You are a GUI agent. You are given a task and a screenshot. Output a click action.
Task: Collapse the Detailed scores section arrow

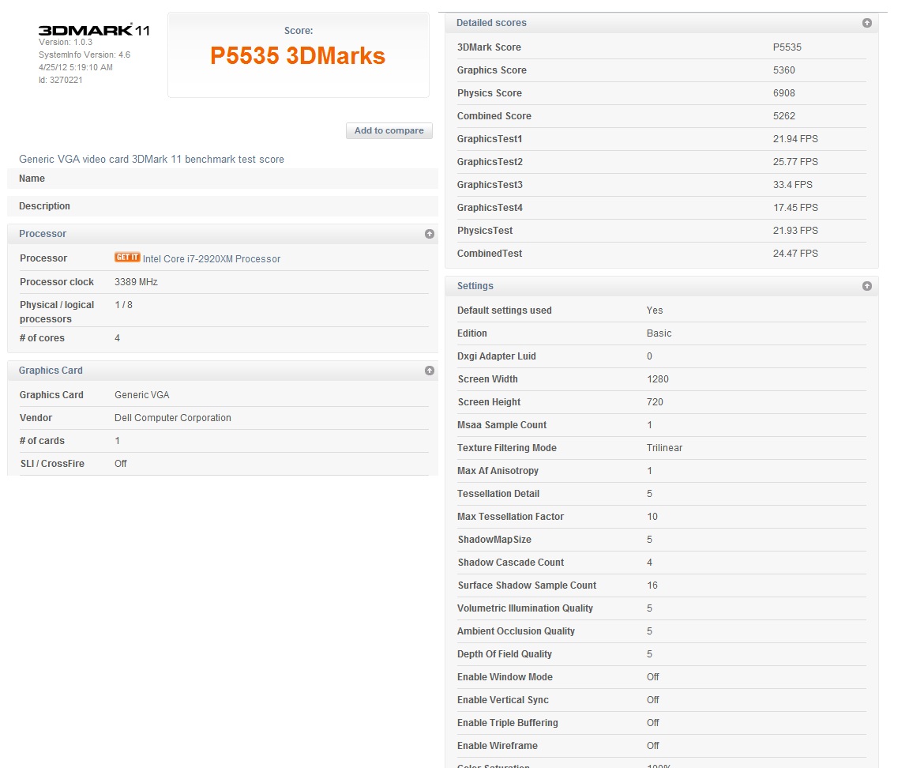866,23
